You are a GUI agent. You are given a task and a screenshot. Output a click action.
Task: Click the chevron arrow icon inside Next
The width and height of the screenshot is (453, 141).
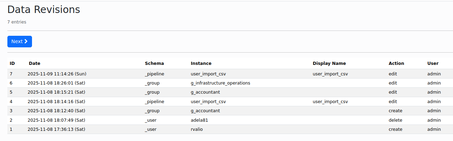click(x=26, y=41)
